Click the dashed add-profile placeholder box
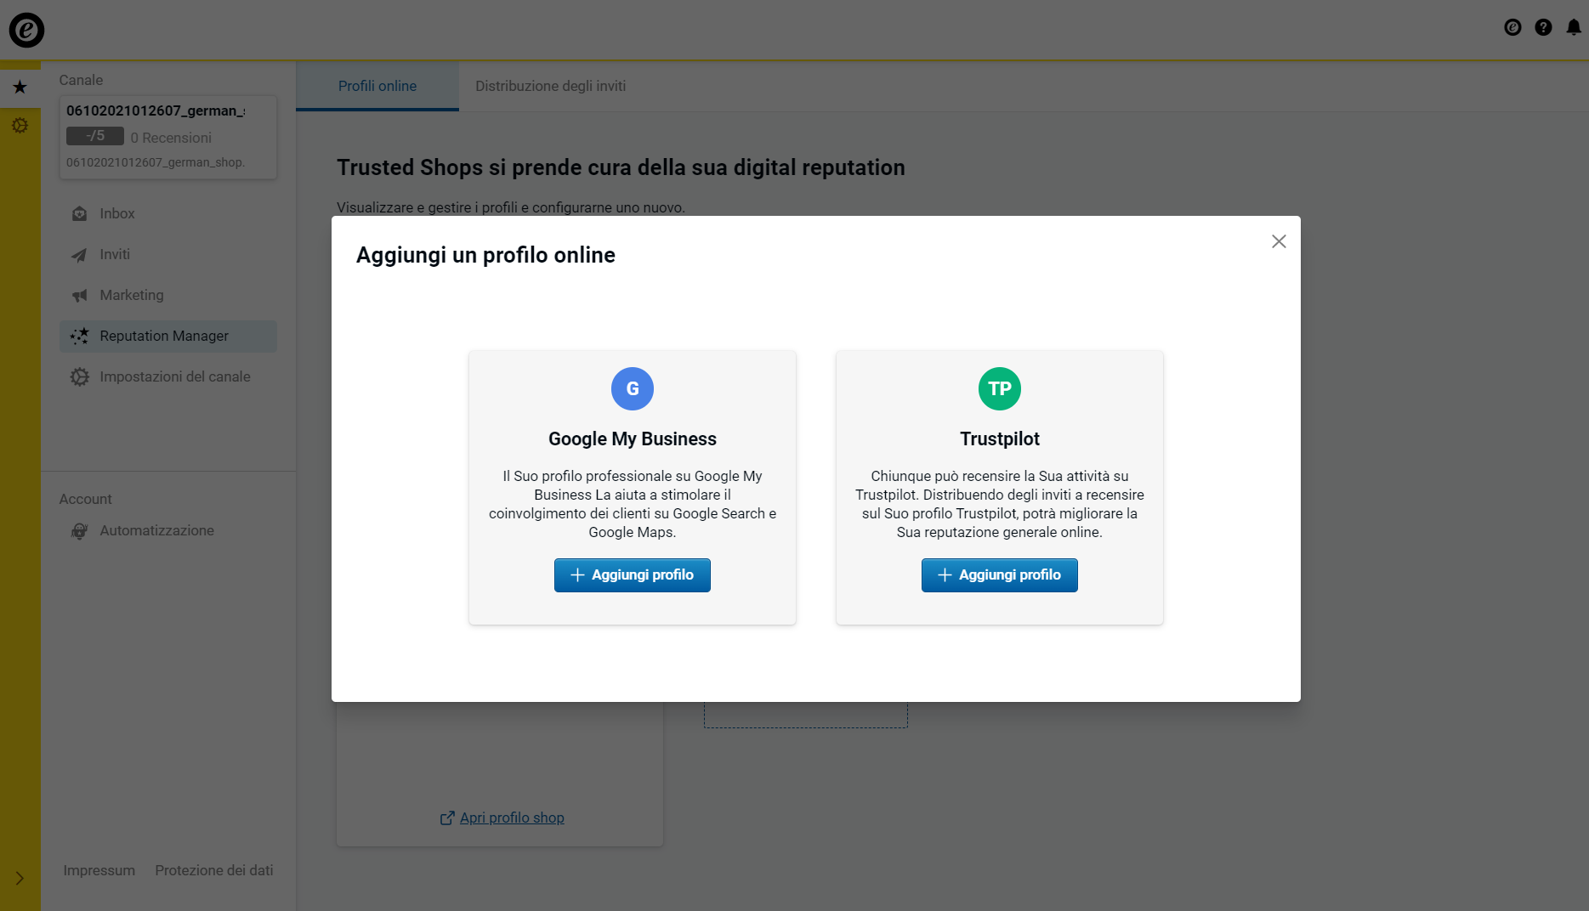 [x=805, y=714]
